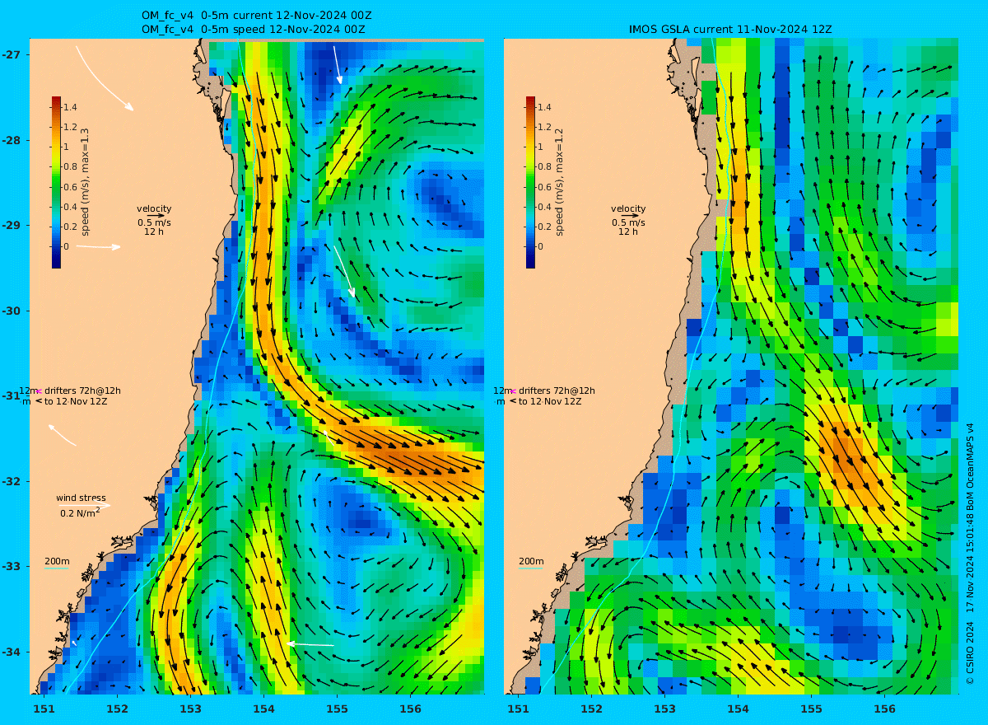
Task: Click longitude label '153' under the right map
Action: coord(664,709)
